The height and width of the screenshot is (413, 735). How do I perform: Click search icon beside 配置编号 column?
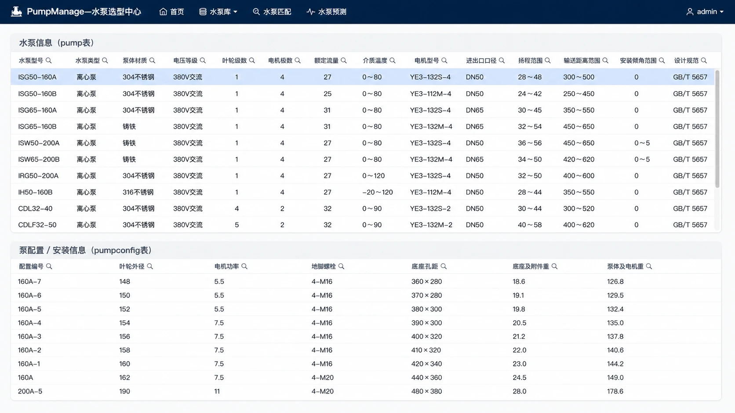click(x=49, y=266)
